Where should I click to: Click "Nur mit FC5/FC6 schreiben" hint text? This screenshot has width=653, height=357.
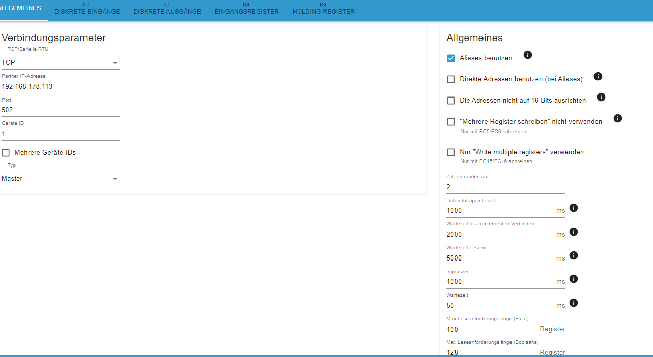pyautogui.click(x=493, y=132)
